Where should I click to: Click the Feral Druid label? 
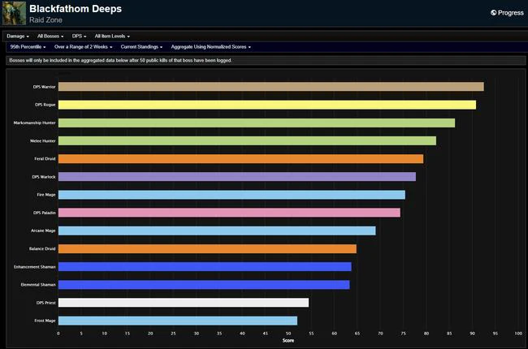pyautogui.click(x=45, y=159)
